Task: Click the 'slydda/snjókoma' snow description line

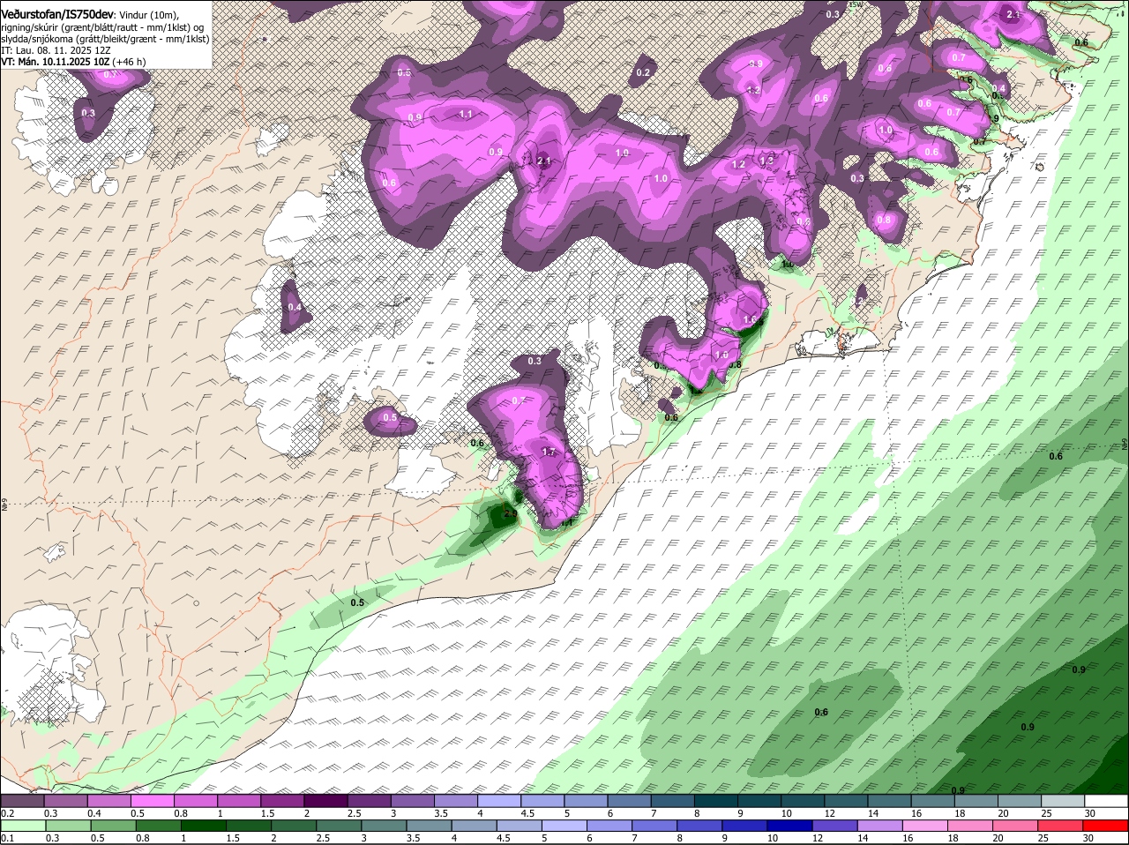Action: 105,39
